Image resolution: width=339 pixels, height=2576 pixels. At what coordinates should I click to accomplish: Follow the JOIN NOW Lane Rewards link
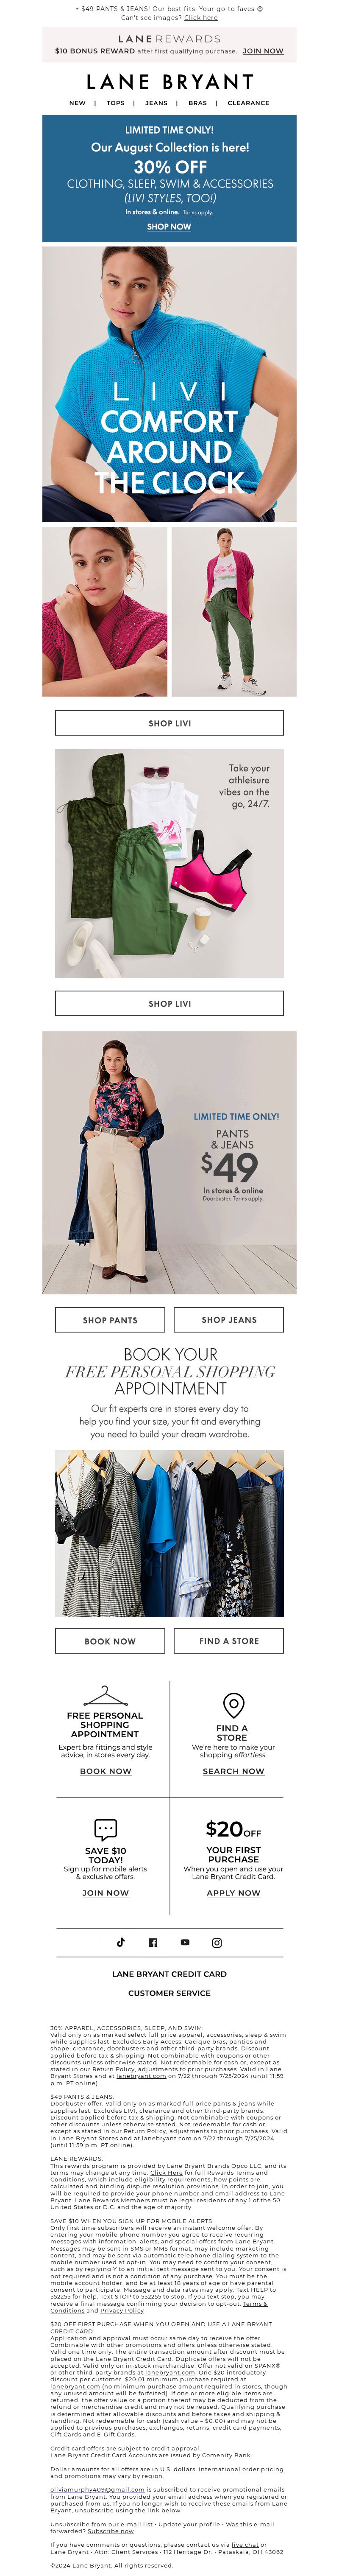pos(263,51)
